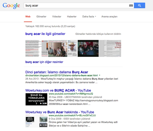Image resolution: width=153 pixels, height=131 pixels.
Task: Click the blue search magnifier button
Action: pos(139,5)
